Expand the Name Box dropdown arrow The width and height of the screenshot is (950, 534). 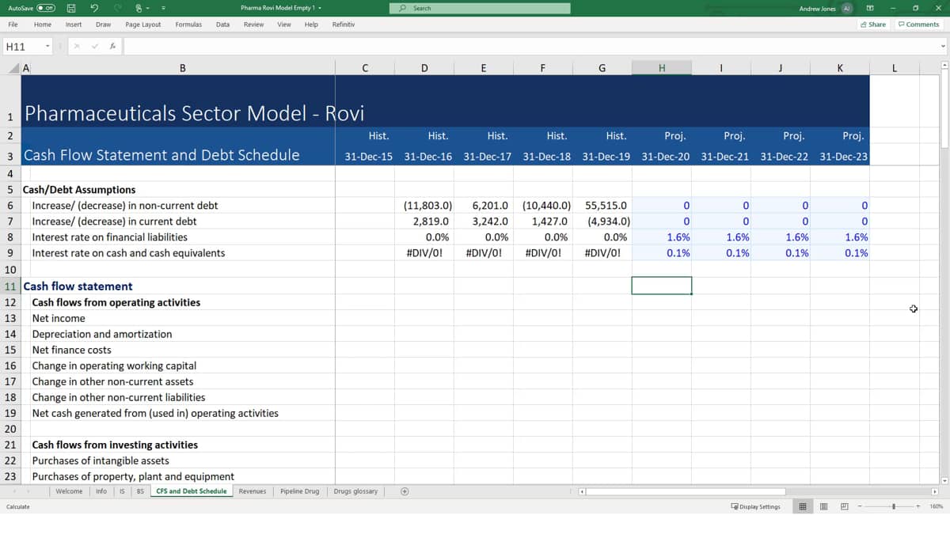point(47,47)
